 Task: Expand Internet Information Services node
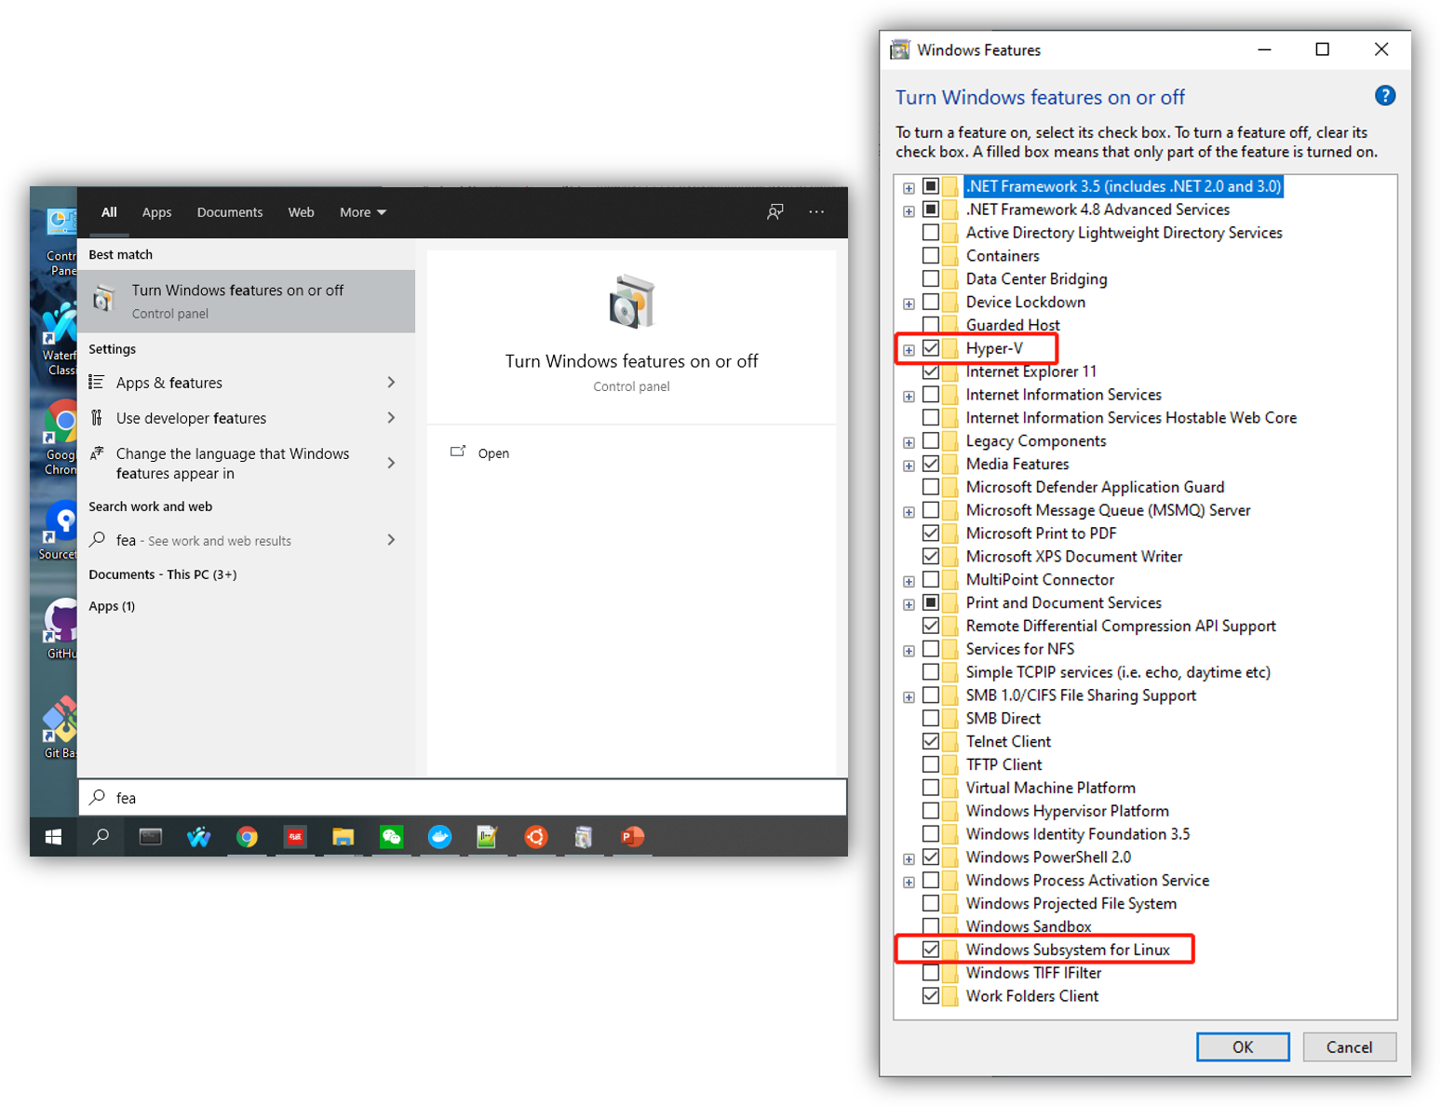tap(909, 397)
